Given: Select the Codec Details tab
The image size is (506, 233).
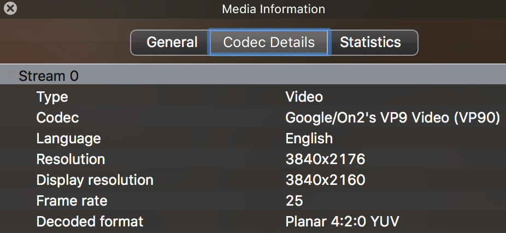Looking at the screenshot, I should point(269,43).
